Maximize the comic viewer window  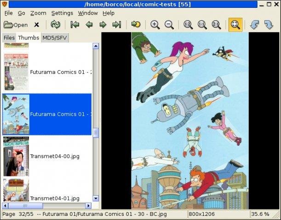coord(269,4)
